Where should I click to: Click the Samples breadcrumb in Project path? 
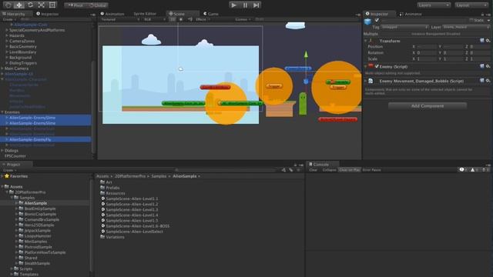pyautogui.click(x=159, y=176)
